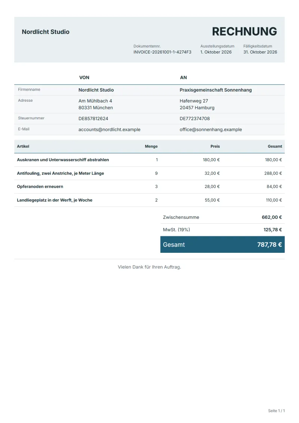Click the Preis column header
The image size is (299, 423).
tap(215, 147)
